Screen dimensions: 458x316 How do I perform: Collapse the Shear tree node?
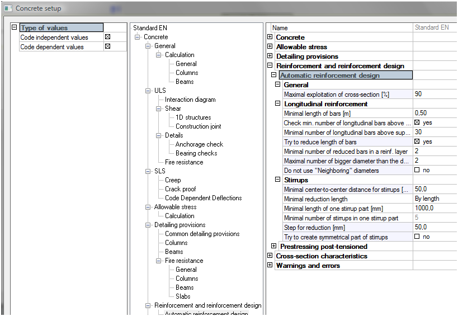coord(158,109)
